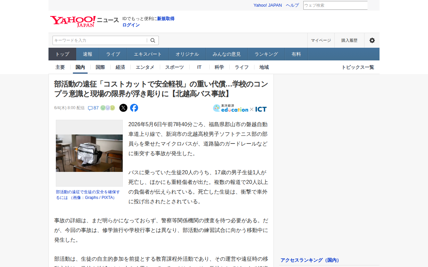
Task: Share the article on X
Action: point(123,108)
